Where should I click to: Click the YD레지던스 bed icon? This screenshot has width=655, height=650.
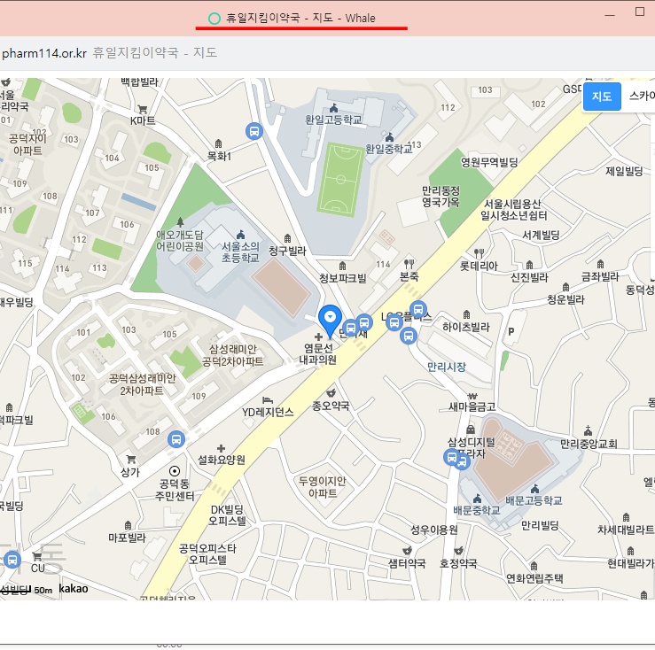[268, 400]
